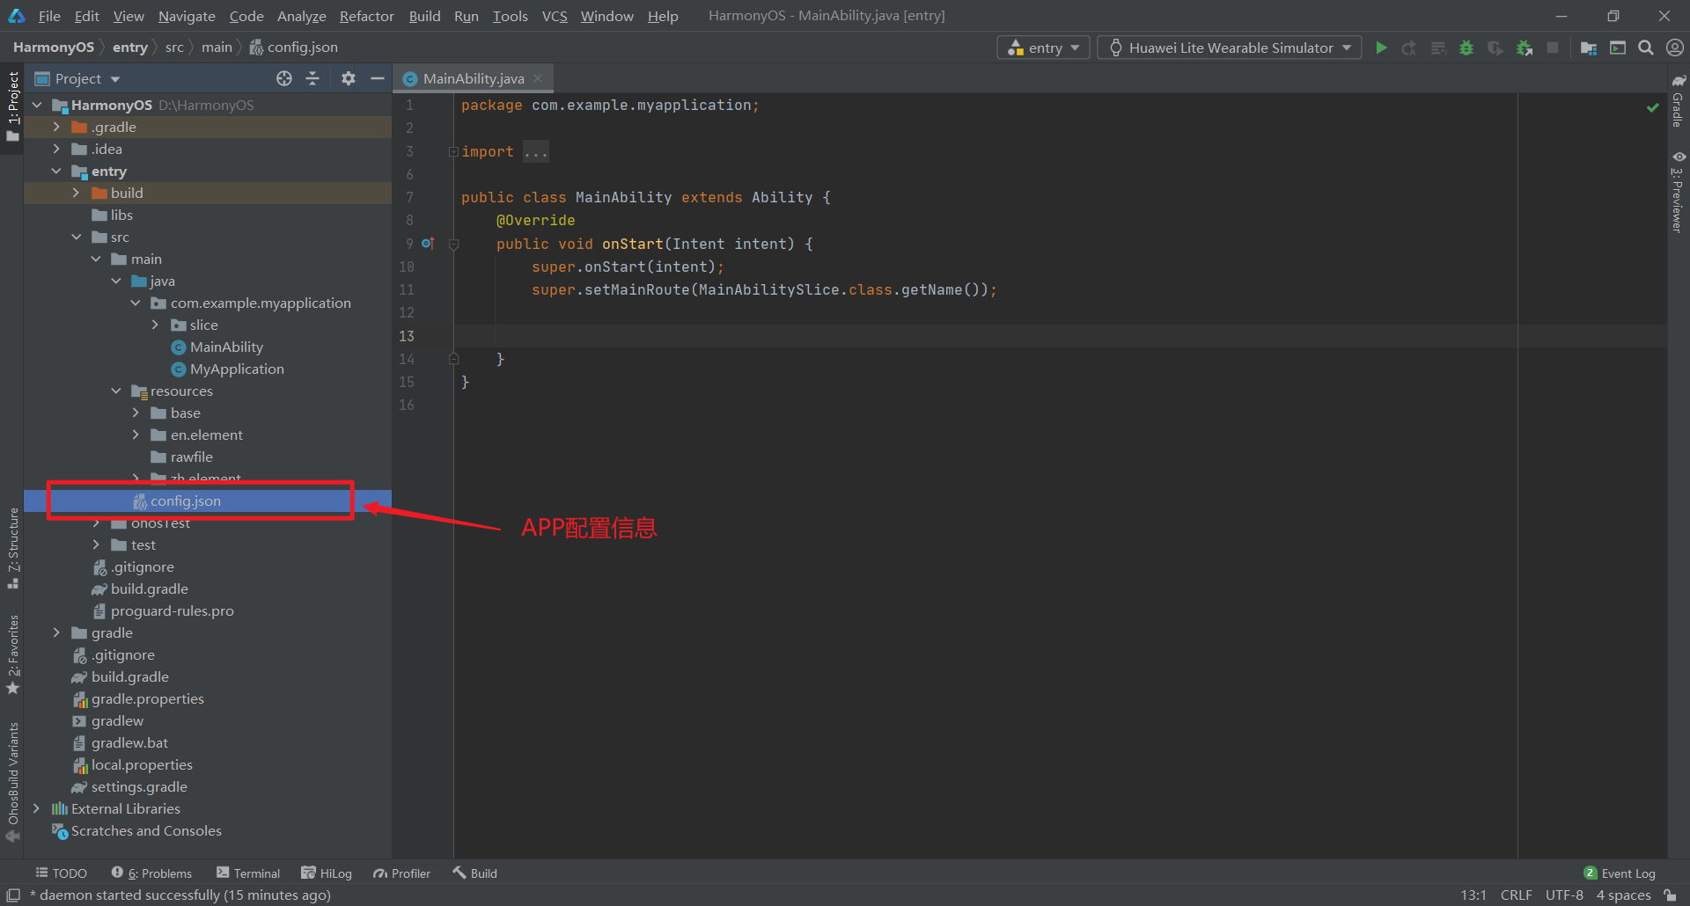This screenshot has height=906, width=1690.
Task: Click the CRLF line separator status
Action: 1516,895
